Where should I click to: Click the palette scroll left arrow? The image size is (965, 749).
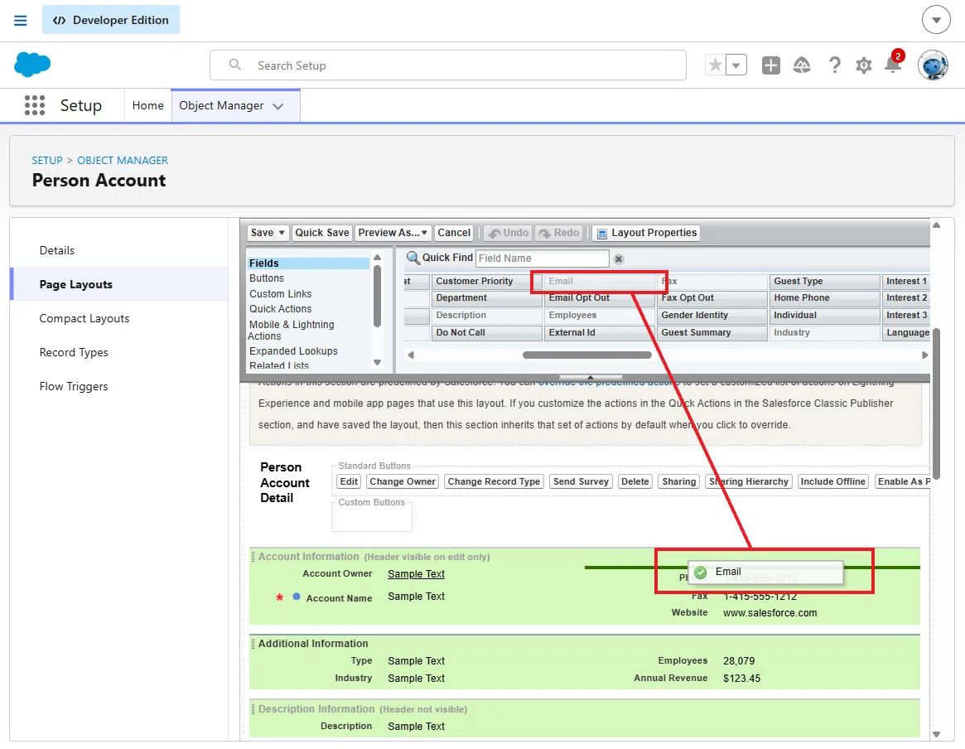pos(411,355)
